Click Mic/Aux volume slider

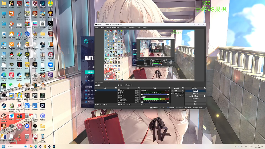click(156, 94)
